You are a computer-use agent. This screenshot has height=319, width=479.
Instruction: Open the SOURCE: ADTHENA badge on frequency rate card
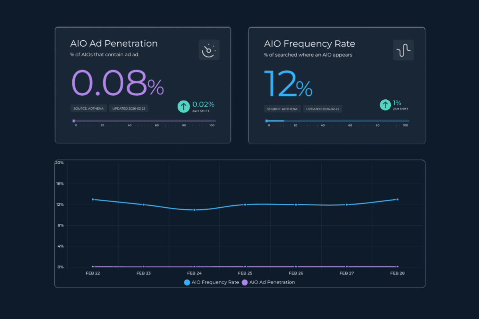[x=282, y=108]
